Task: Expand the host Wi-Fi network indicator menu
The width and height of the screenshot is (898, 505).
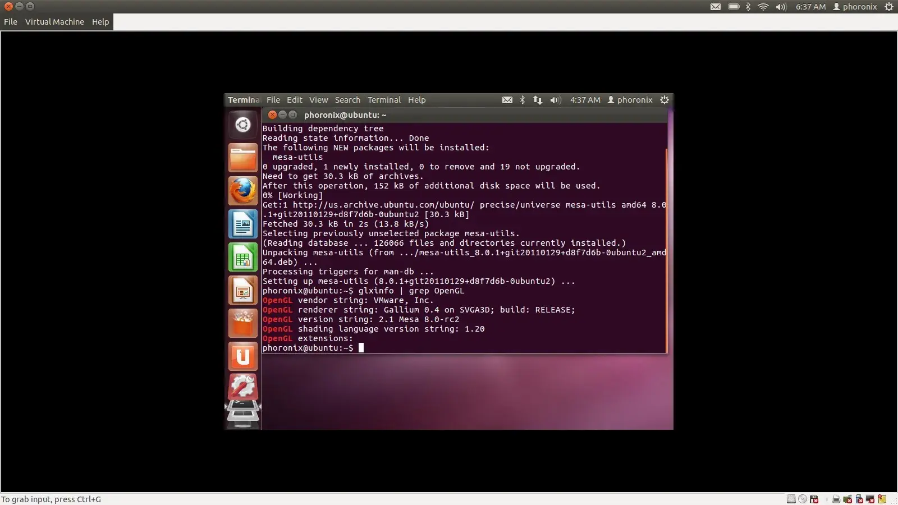Action: pyautogui.click(x=763, y=7)
